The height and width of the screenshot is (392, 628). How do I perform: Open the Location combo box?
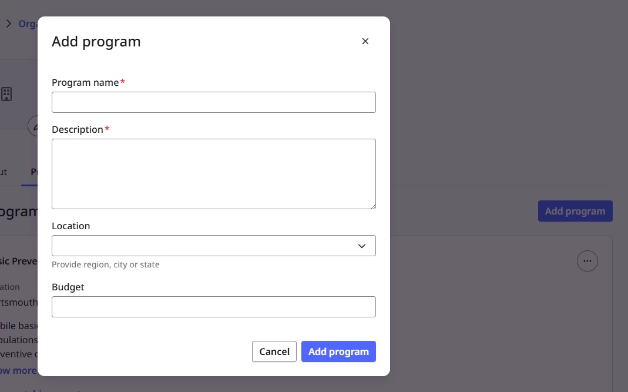213,246
